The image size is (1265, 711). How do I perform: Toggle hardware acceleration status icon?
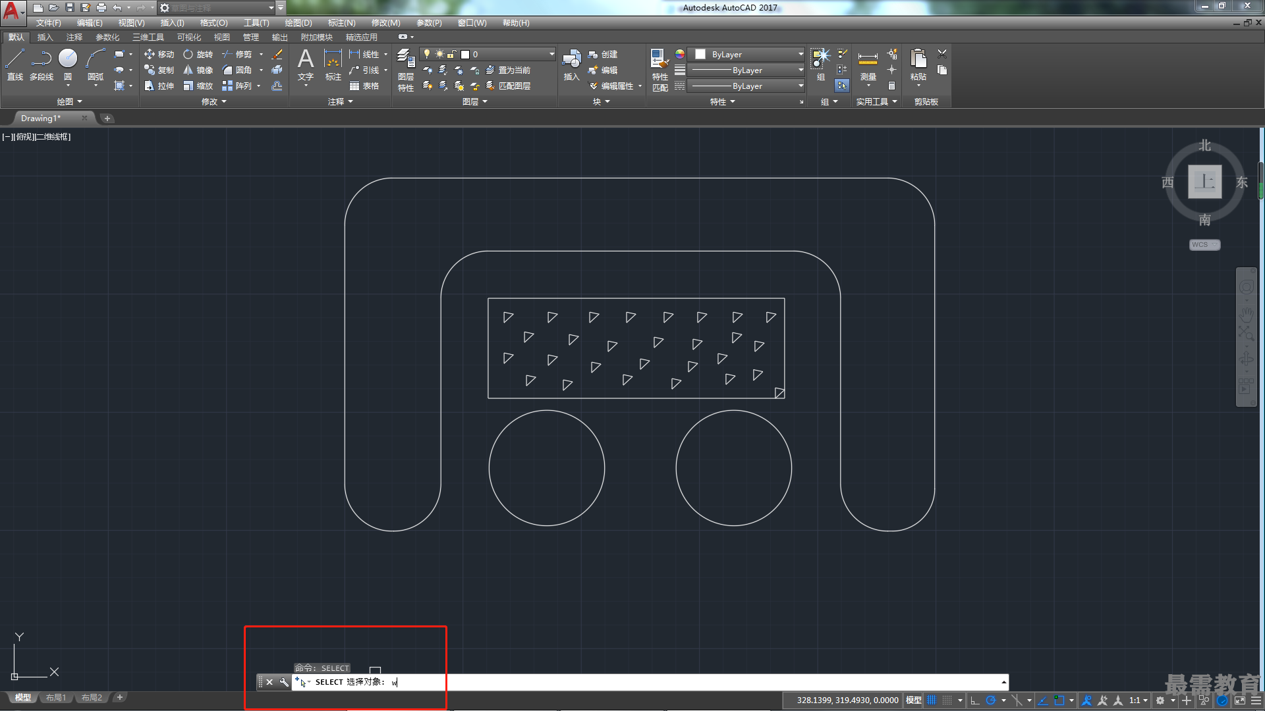(1222, 700)
